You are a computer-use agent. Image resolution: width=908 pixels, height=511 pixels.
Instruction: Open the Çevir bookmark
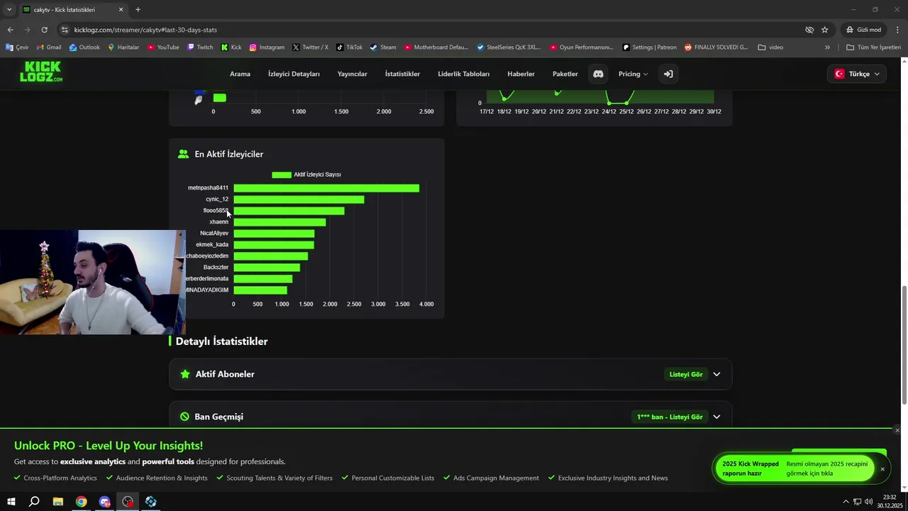click(17, 48)
